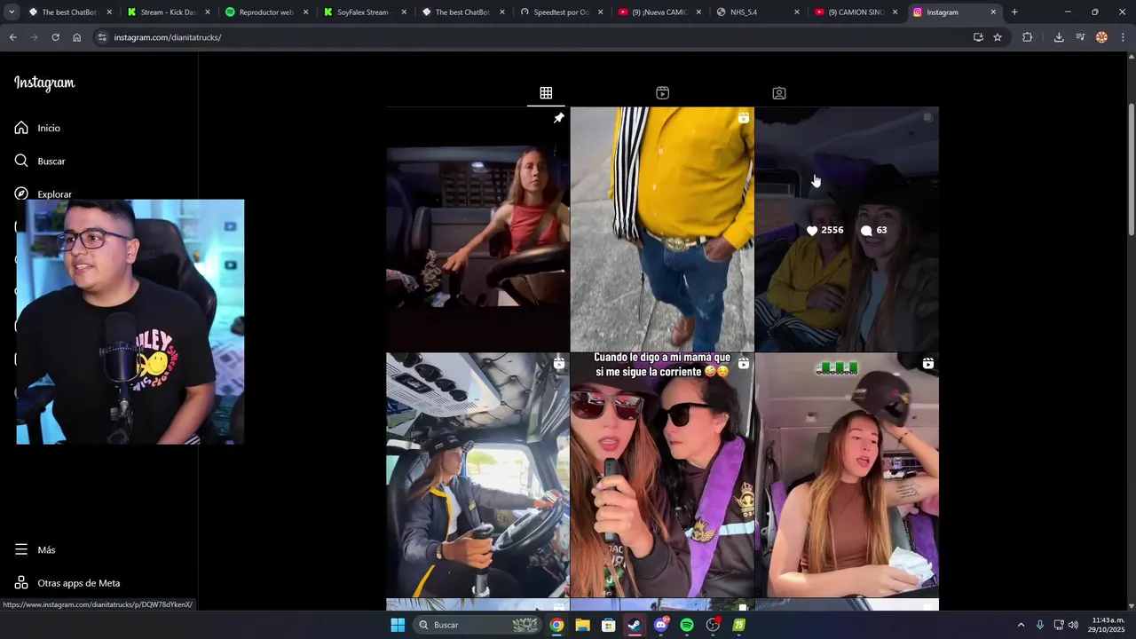The width and height of the screenshot is (1136, 639).
Task: Open Steam from the taskbar
Action: [635, 625]
